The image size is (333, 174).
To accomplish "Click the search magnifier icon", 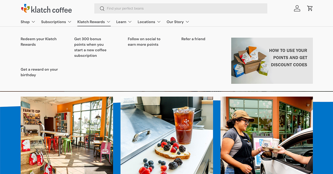I will [102, 9].
